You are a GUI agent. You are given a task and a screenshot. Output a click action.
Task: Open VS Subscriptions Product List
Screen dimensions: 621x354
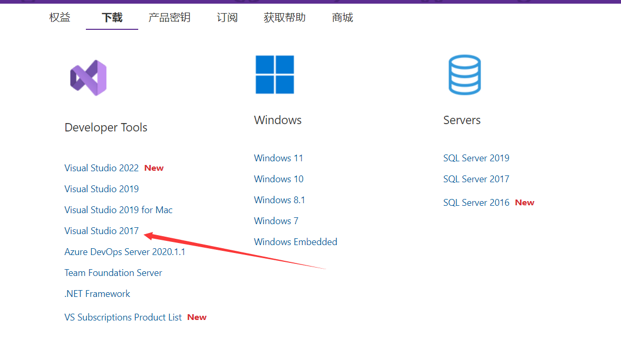123,317
